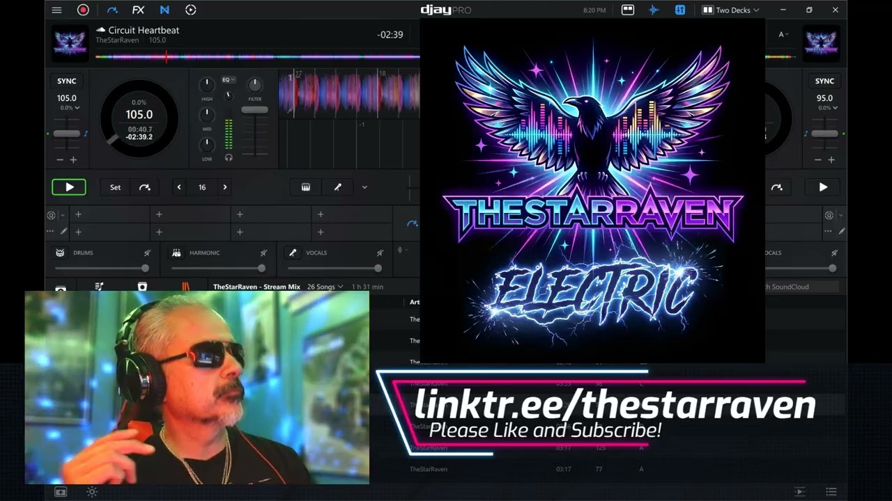Expand the right deck 0.0% tempo range dropdown
Image resolution: width=892 pixels, height=501 pixels.
click(x=827, y=108)
